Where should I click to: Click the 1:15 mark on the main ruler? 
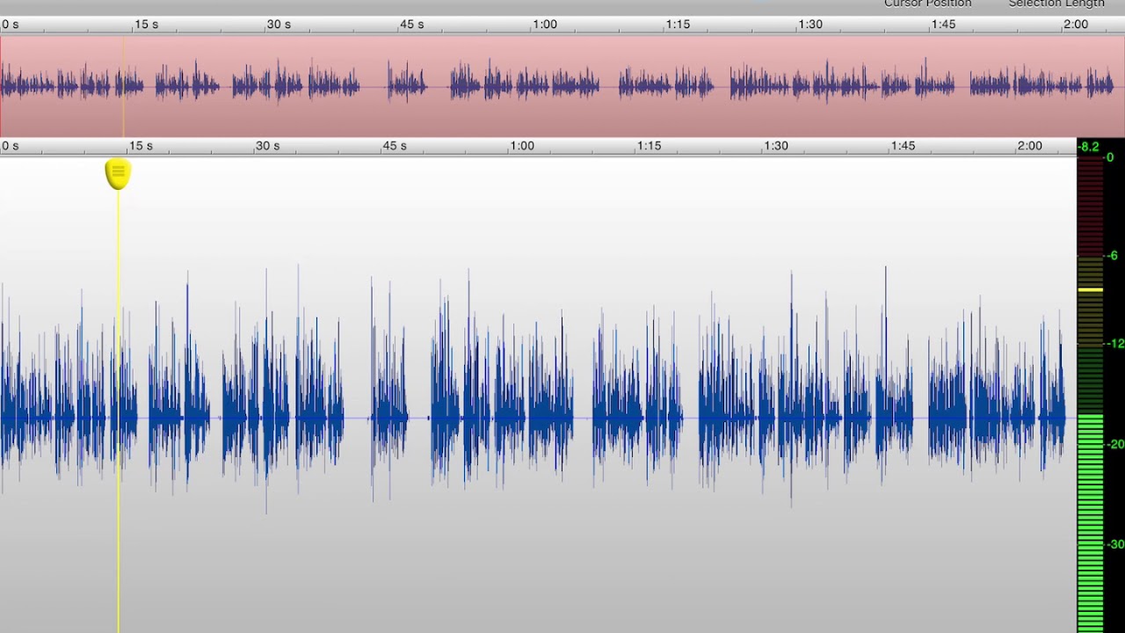pos(649,146)
